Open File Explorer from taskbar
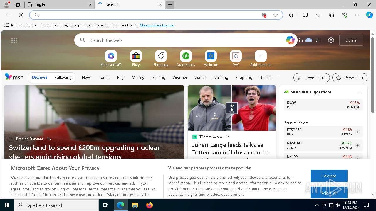Screen dimensions: 376x211 point(135,205)
